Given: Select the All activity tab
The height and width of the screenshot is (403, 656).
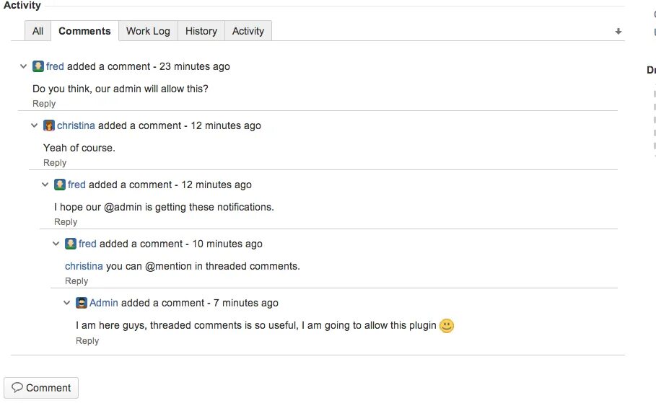Looking at the screenshot, I should [x=38, y=31].
